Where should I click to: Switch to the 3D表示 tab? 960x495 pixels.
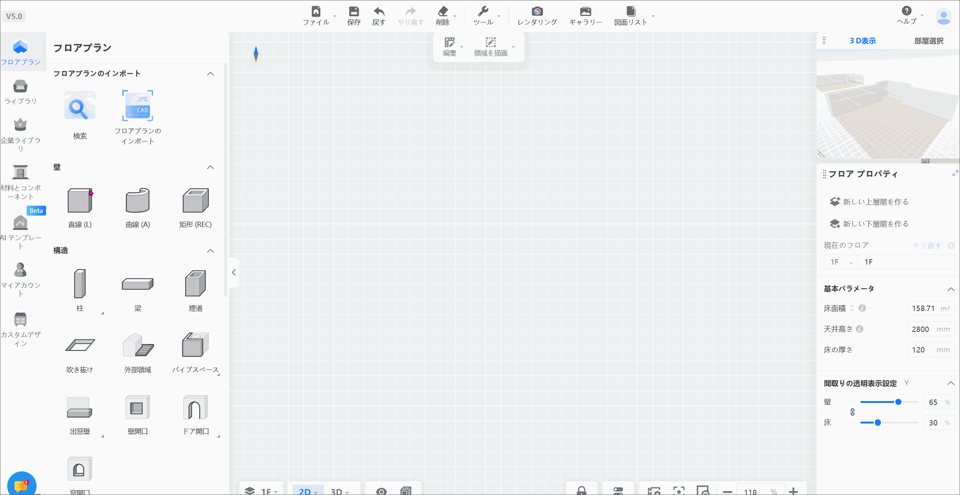[x=863, y=41]
